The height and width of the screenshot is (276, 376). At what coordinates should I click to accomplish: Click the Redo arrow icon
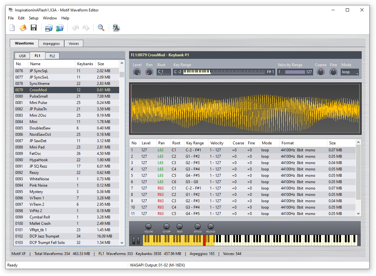[x=86, y=28]
